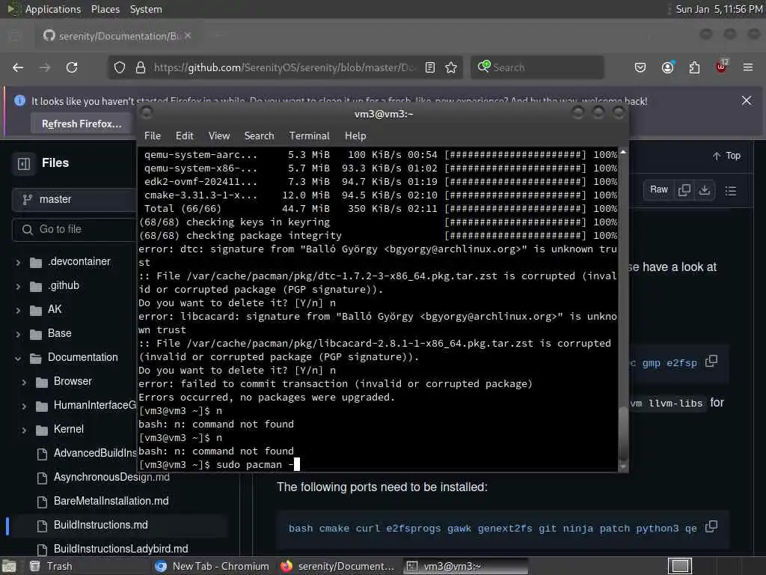The height and width of the screenshot is (575, 766).
Task: Open the document outline icon
Action: click(731, 191)
